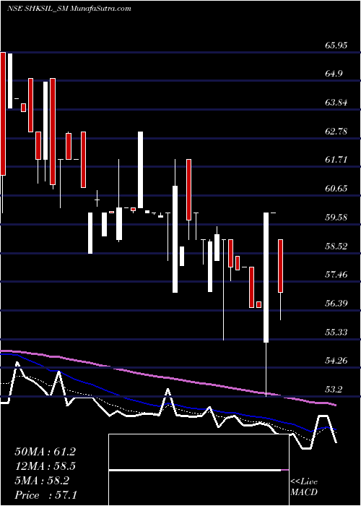Image resolution: width=361 pixels, height=506 pixels.
Task: Click the <<Live MACD label
Action: 304,487
